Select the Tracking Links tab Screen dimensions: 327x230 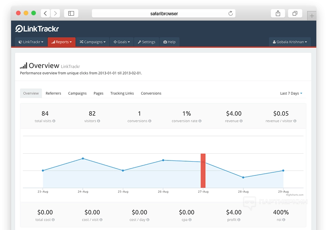tap(122, 93)
